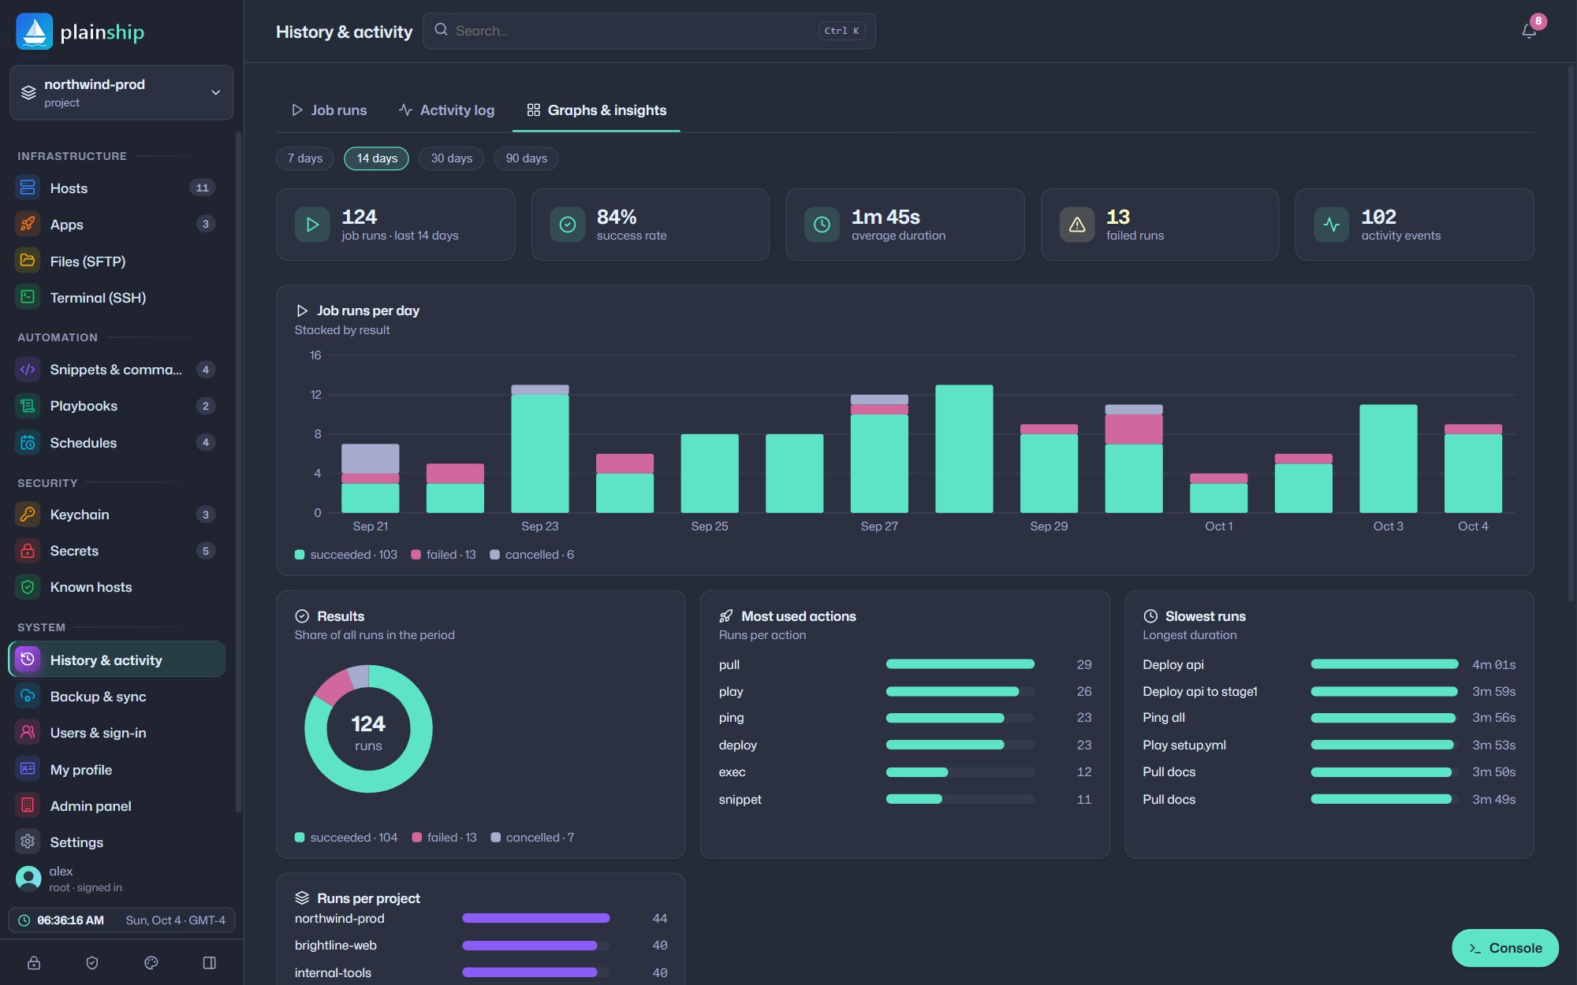Click the Results donut chart
The width and height of the screenshot is (1577, 985).
point(368,729)
